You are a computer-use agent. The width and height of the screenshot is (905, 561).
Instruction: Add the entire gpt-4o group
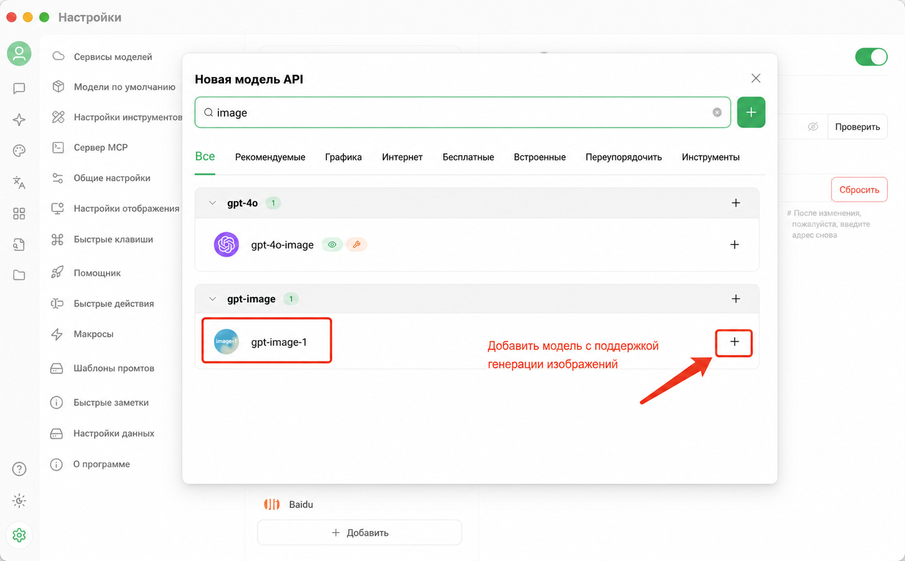[736, 203]
